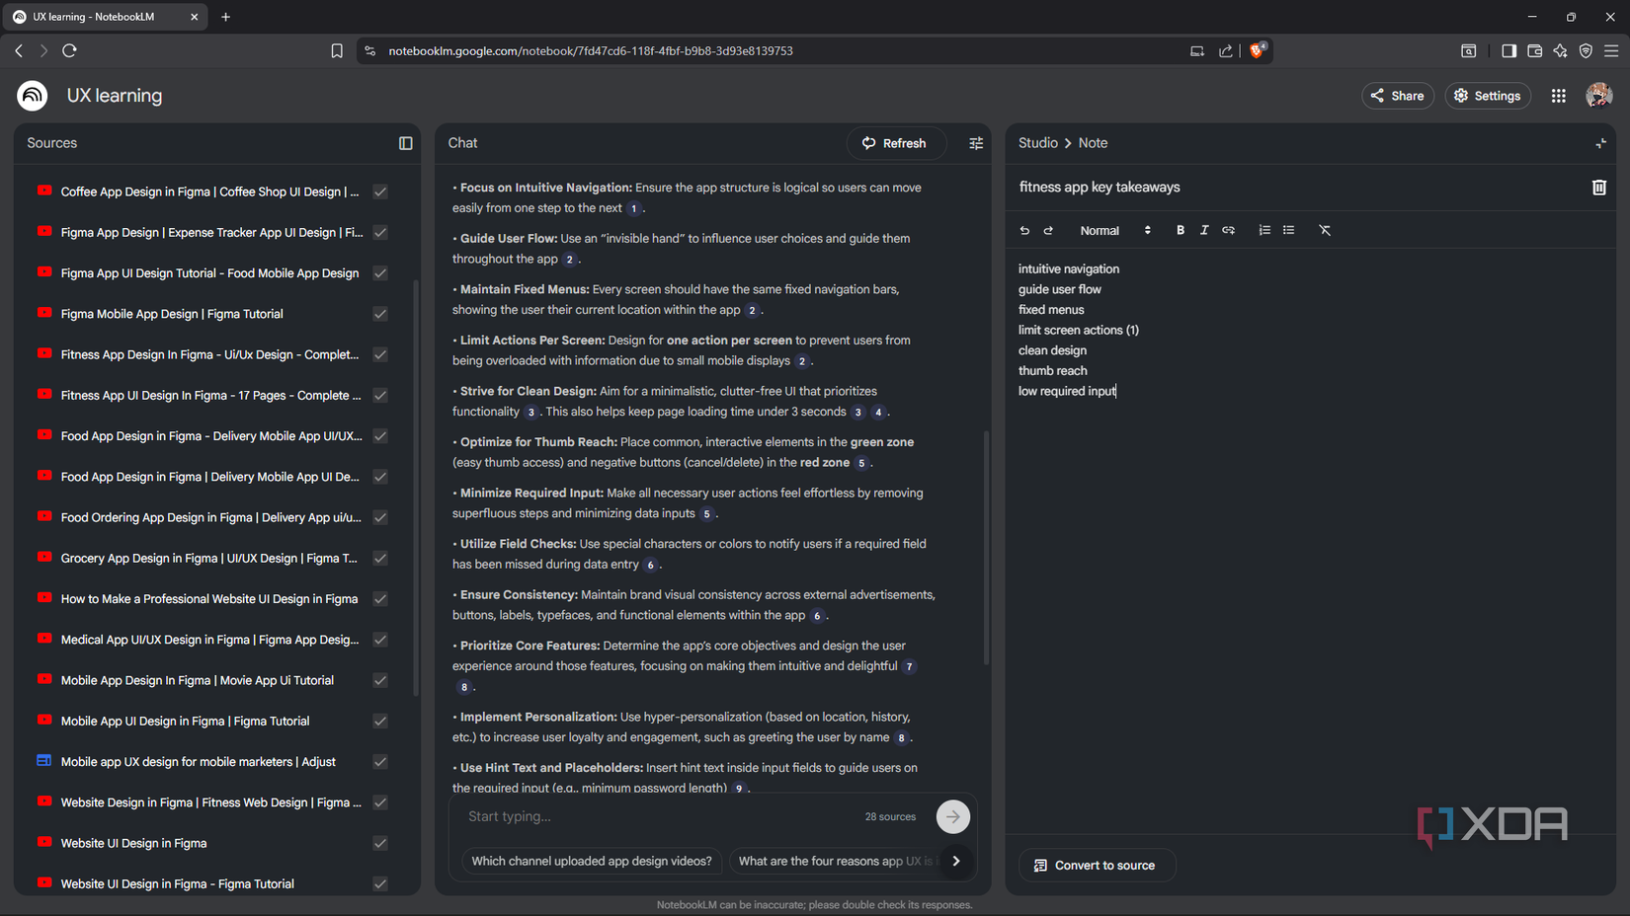Open chat configuration settings icon
1630x916 pixels.
tap(976, 143)
